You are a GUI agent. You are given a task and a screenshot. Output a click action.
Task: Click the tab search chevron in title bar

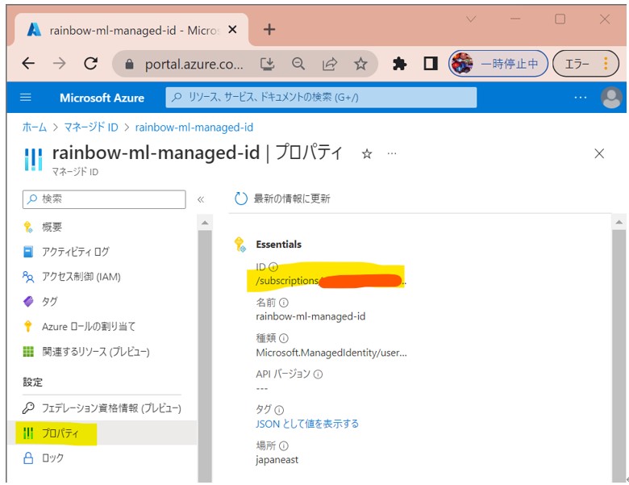tap(471, 19)
